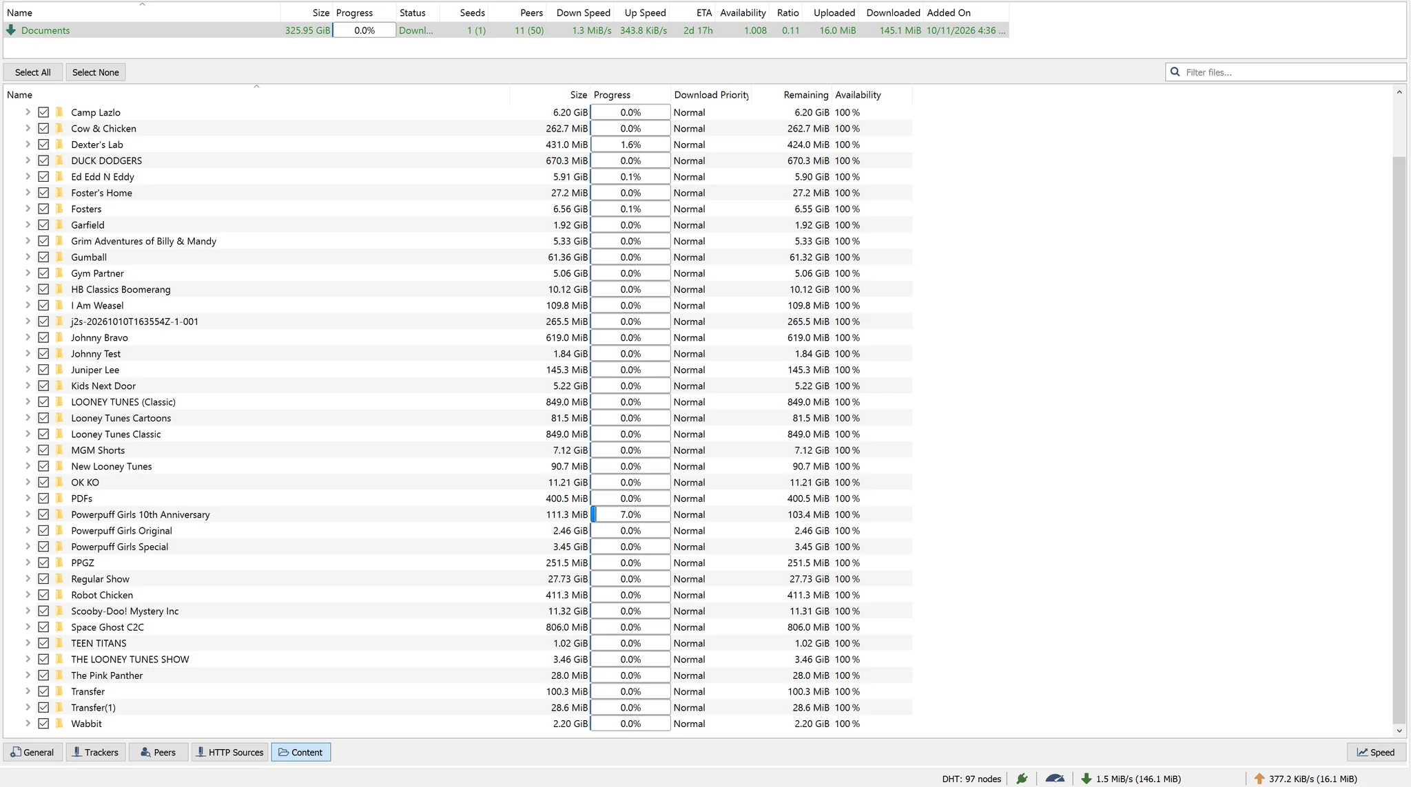
Task: Expand the Powerpuff Girls Original folder
Action: click(28, 531)
